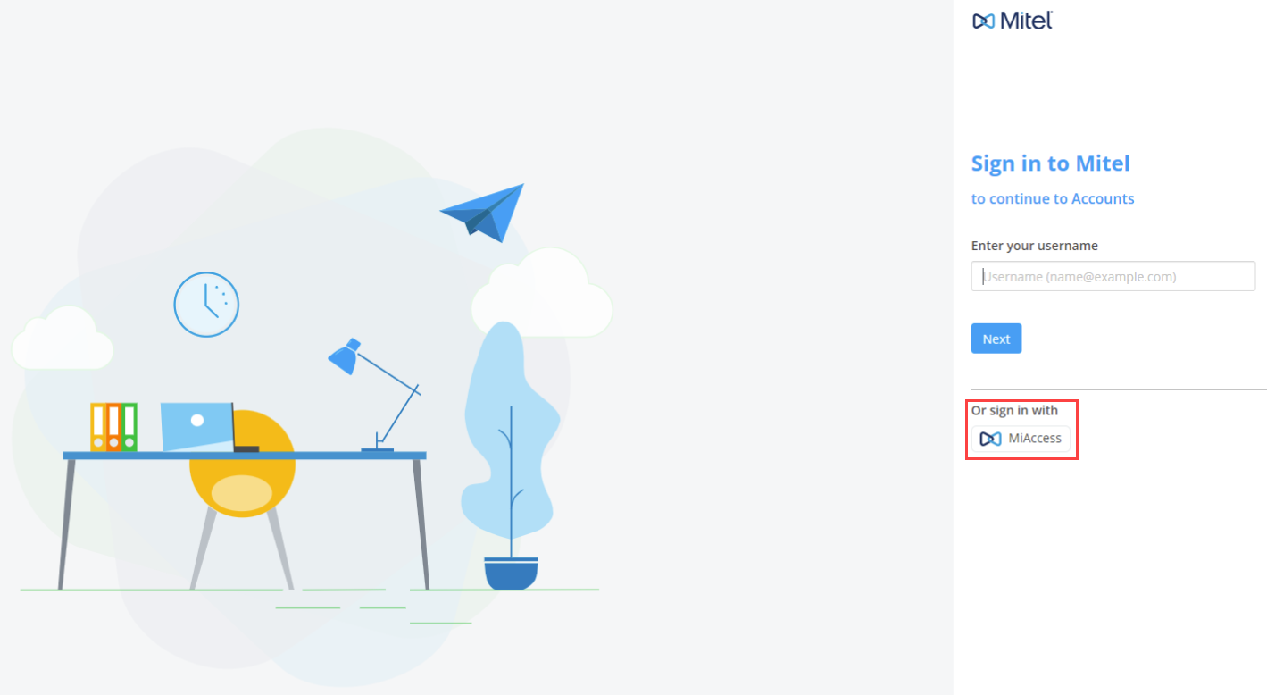Click the small cloud on the left
Image resolution: width=1267 pixels, height=695 pixels.
pos(63,339)
